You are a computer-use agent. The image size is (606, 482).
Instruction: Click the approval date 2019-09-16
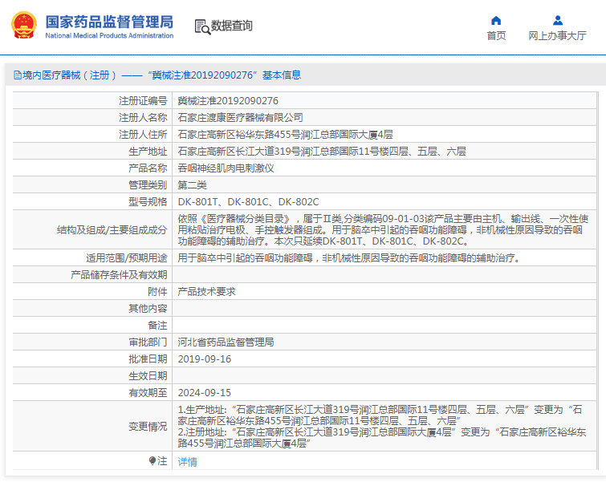click(204, 358)
